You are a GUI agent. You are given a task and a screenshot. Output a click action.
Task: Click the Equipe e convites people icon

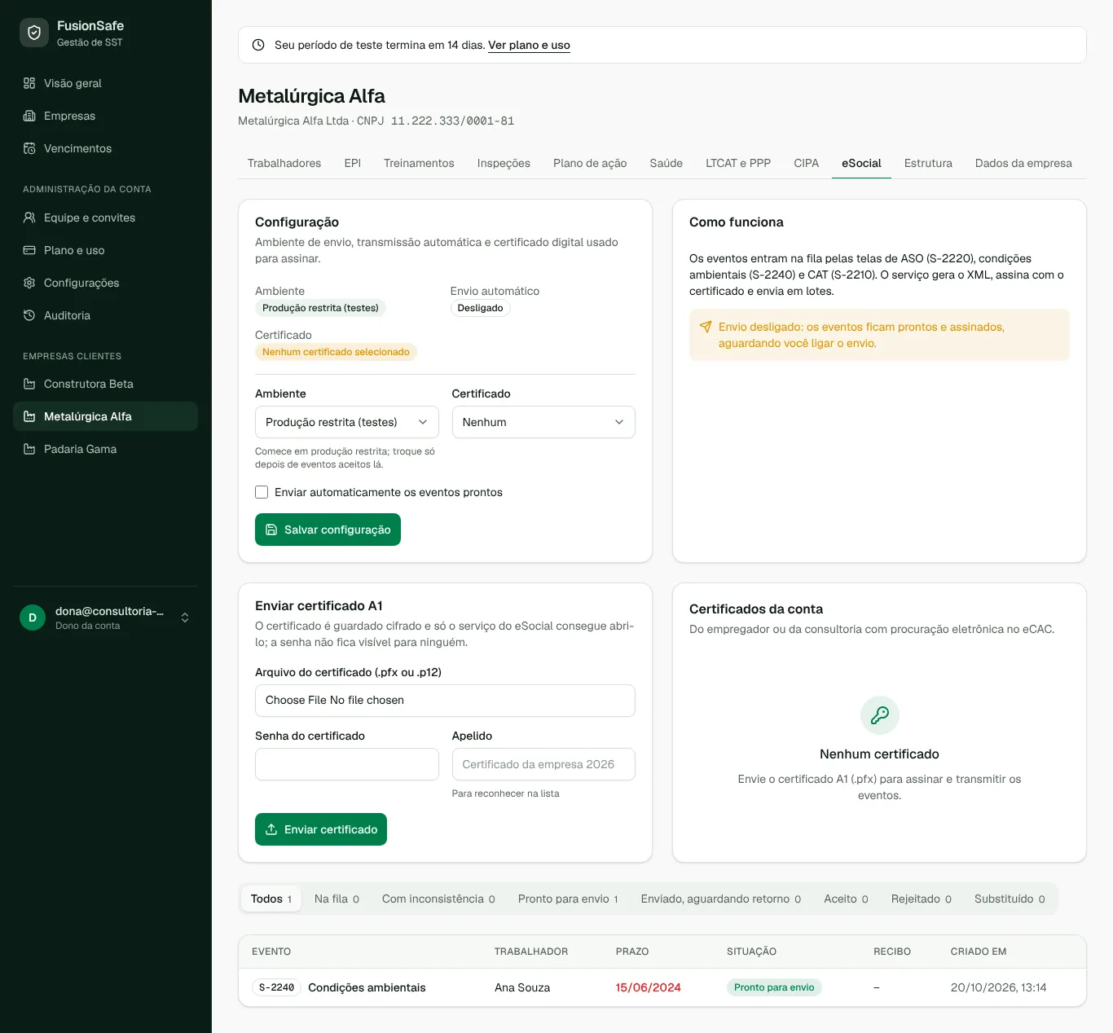29,218
